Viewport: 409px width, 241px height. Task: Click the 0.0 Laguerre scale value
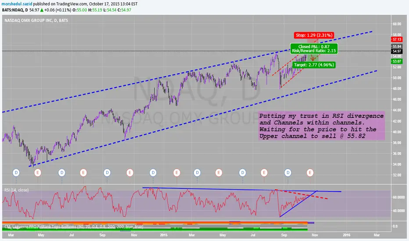395,227
